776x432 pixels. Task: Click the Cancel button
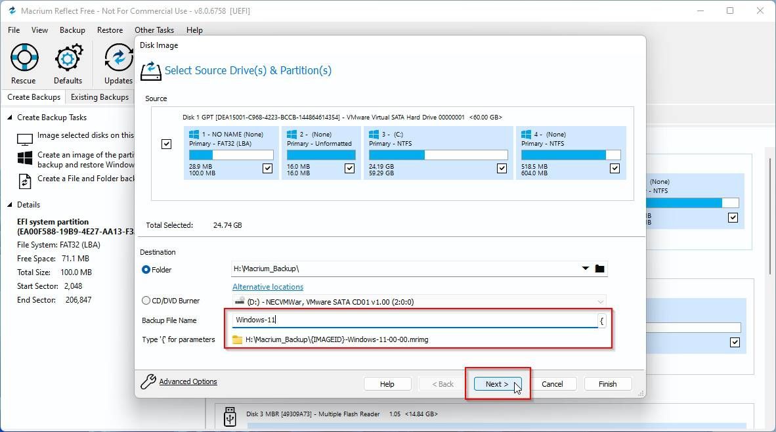tap(552, 384)
